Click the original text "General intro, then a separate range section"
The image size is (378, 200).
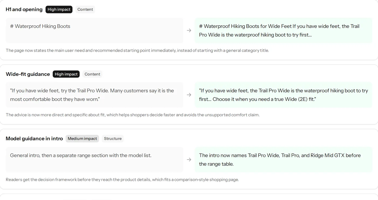click(x=94, y=160)
